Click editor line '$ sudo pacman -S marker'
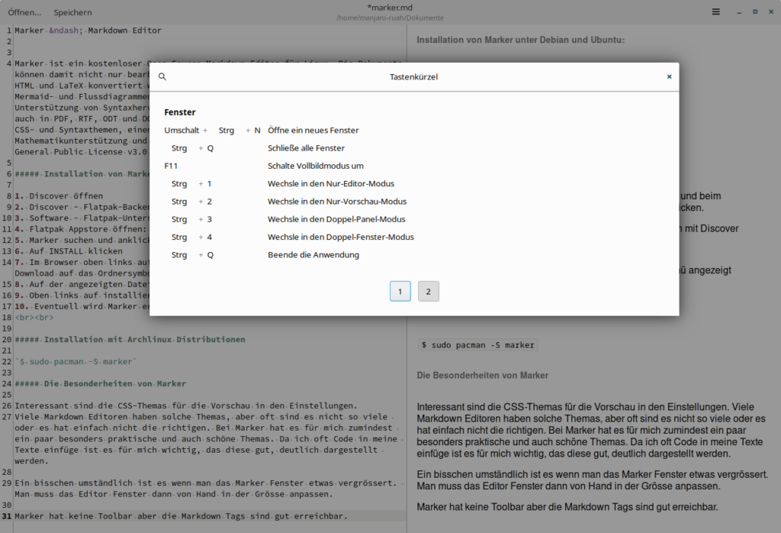Viewport: 781px width, 533px height. 76,361
